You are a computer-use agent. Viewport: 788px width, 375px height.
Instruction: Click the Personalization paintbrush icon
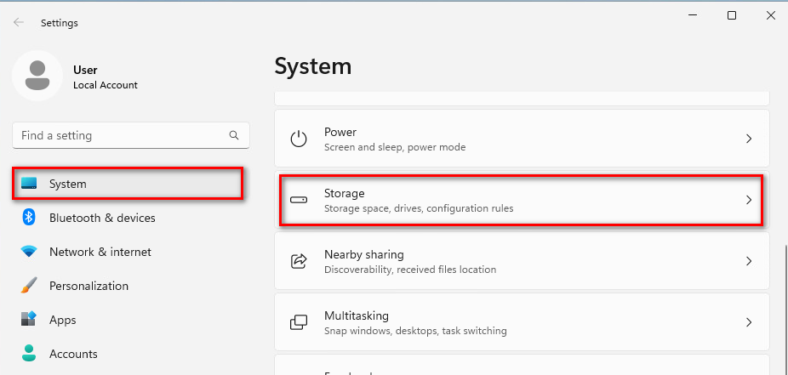pos(29,286)
